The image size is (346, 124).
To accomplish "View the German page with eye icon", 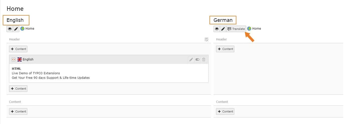I will (x=217, y=29).
